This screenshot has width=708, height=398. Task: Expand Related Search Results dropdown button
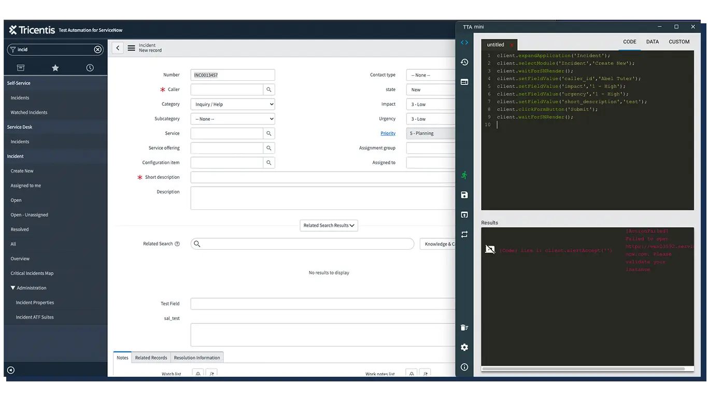pos(329,225)
